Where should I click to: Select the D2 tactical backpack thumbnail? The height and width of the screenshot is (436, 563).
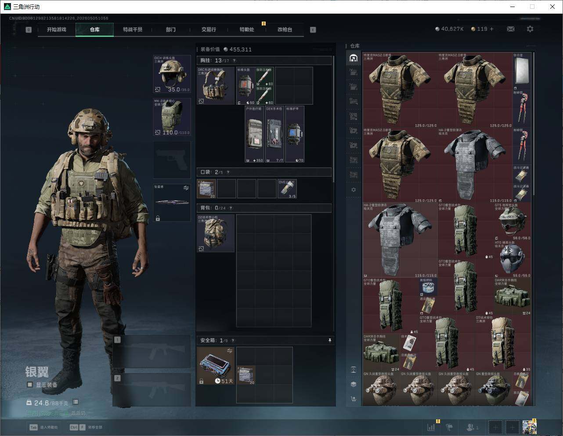tap(216, 233)
